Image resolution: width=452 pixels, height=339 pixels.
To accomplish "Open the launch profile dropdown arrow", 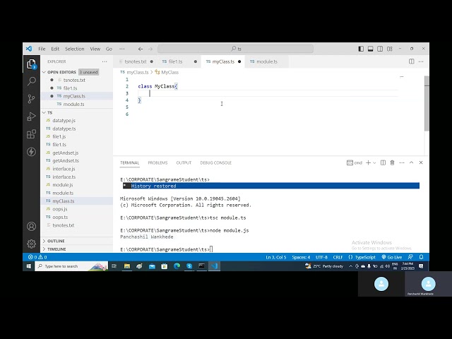I will 374,163.
